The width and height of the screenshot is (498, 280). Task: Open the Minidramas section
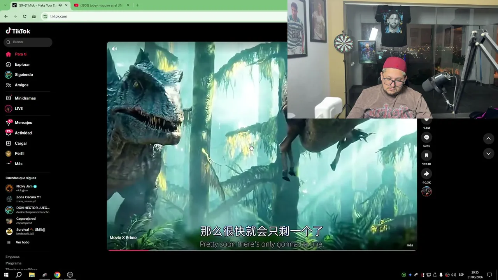click(x=21, y=98)
